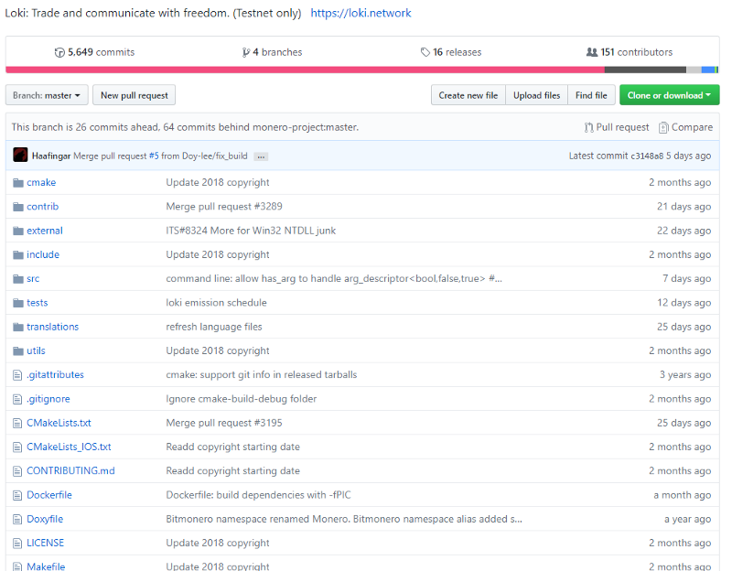Open the 16 releases tab
This screenshot has height=571, width=732.
pyautogui.click(x=451, y=52)
